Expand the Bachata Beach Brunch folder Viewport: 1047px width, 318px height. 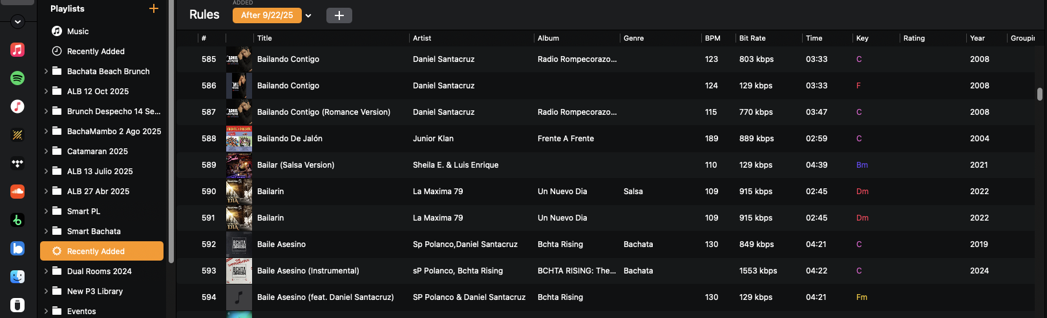(x=46, y=72)
